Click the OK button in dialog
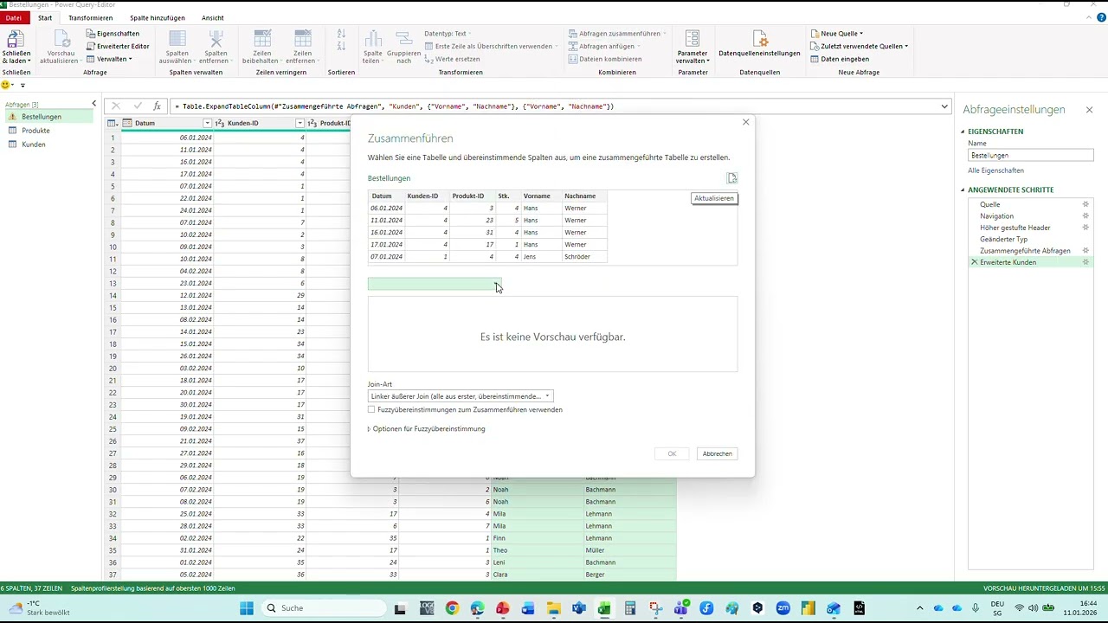The image size is (1108, 623). click(x=672, y=453)
